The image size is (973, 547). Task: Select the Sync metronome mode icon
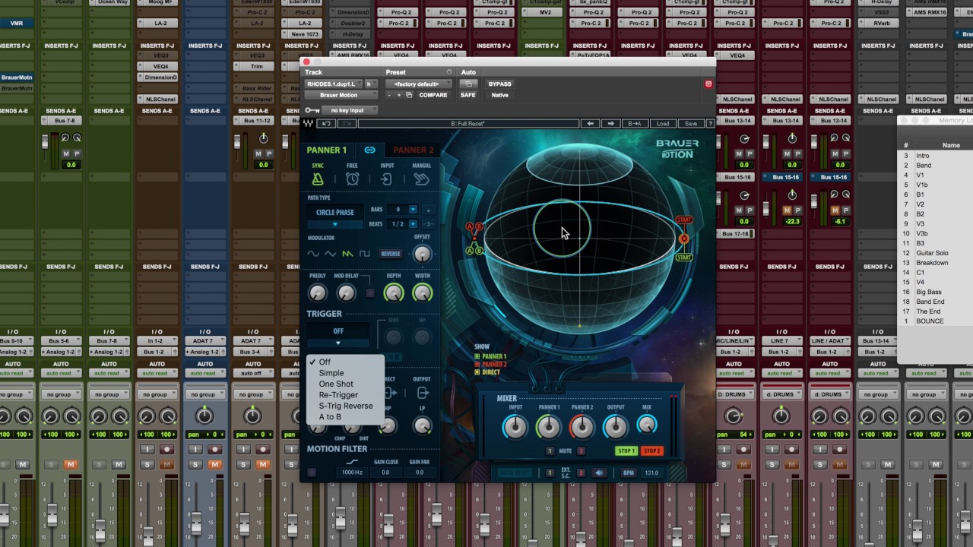click(x=318, y=179)
